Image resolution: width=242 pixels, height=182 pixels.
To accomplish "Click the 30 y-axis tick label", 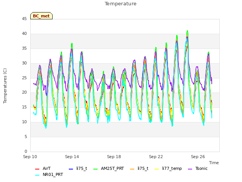I will pos(24,63).
